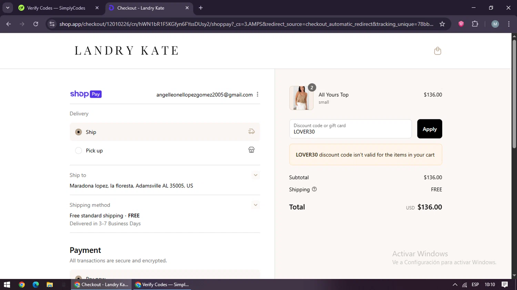The height and width of the screenshot is (290, 517).
Task: Bookmark this page with the star icon
Action: 442,24
